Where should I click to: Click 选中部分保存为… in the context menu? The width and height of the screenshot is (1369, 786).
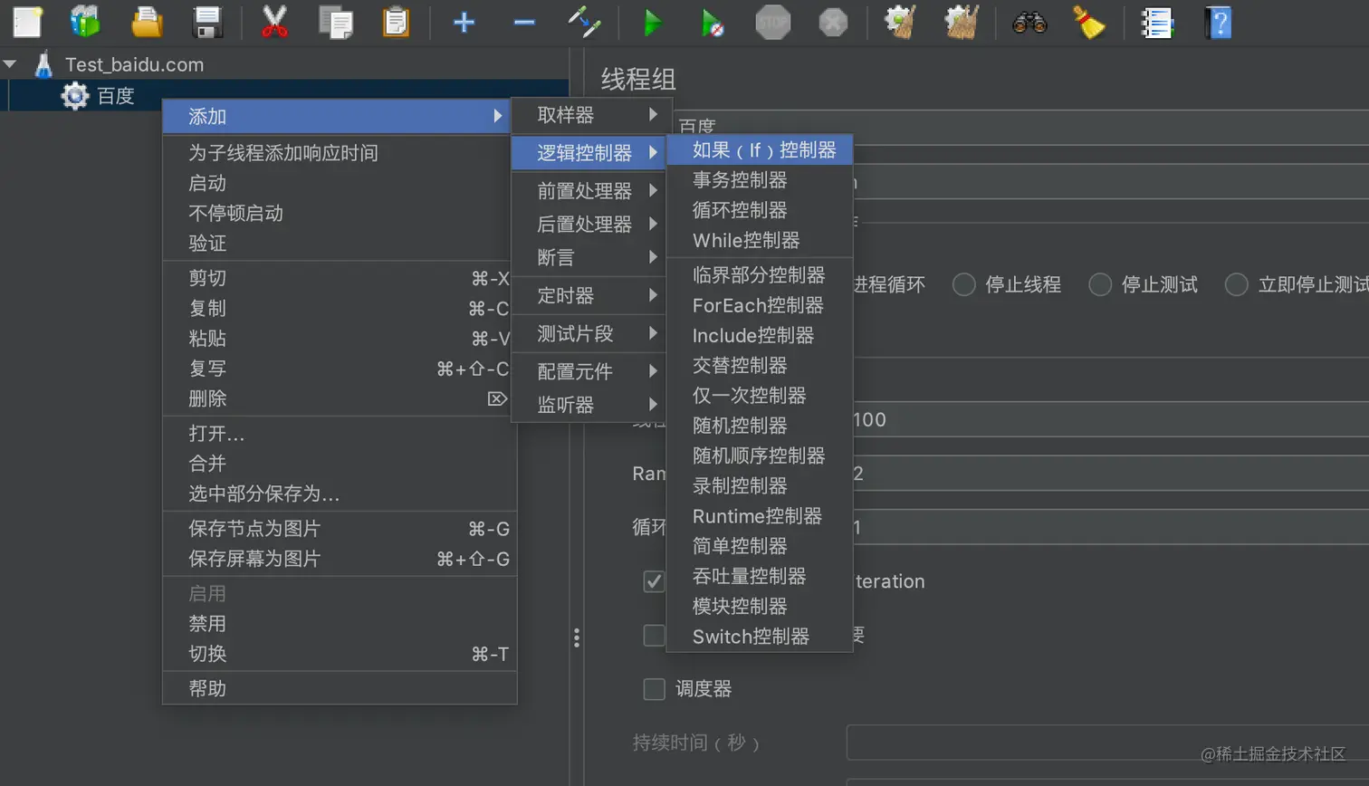(340, 494)
